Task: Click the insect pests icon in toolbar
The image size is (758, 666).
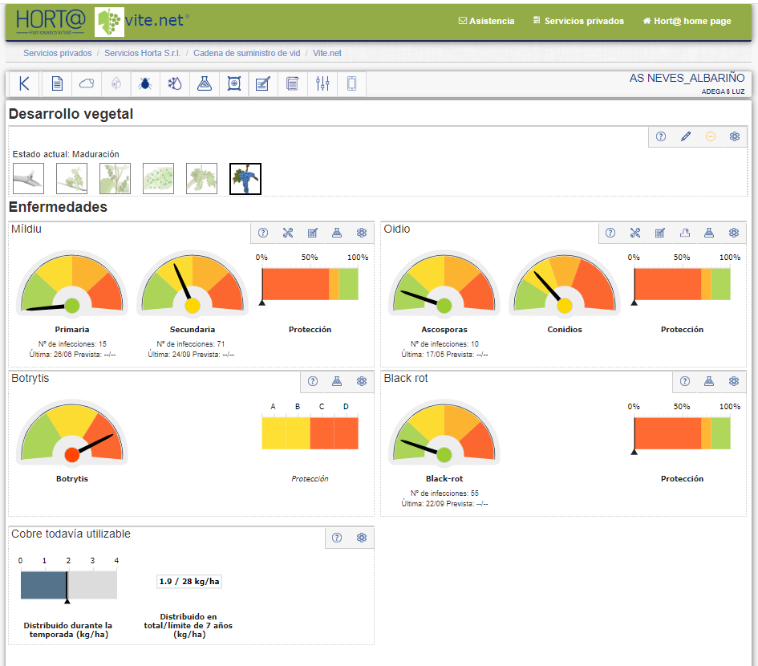Action: 145,84
